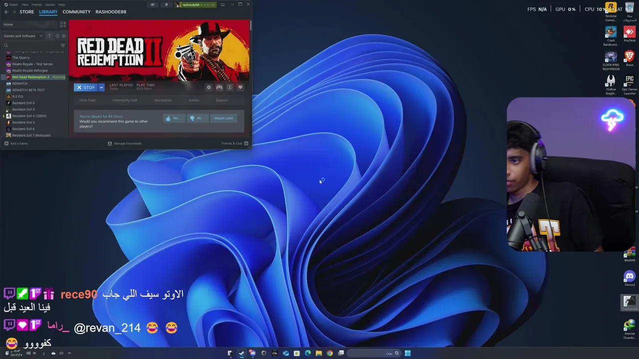Switch to the COMMUNITY tab
The width and height of the screenshot is (639, 359).
point(76,11)
